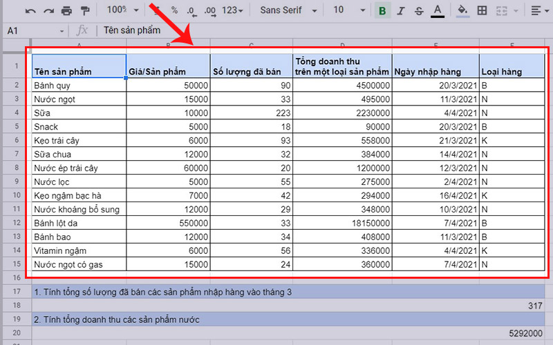Open the 123 number format menu

(234, 11)
